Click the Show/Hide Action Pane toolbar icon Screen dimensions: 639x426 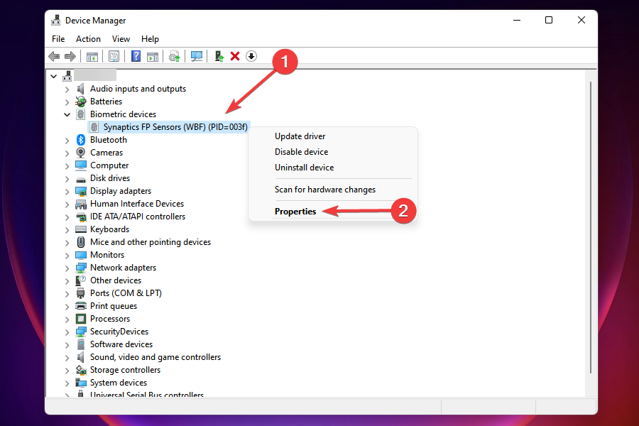(x=153, y=56)
